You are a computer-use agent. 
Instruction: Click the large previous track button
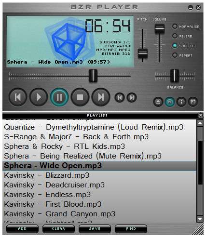point(18,97)
